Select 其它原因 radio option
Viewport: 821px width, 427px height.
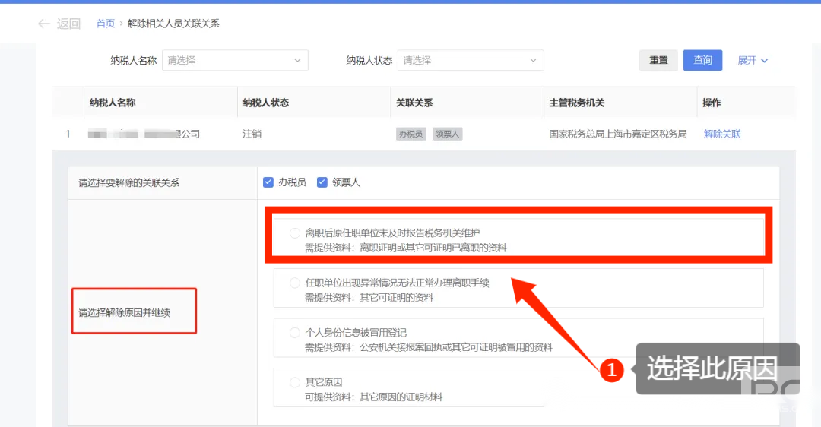(295, 382)
